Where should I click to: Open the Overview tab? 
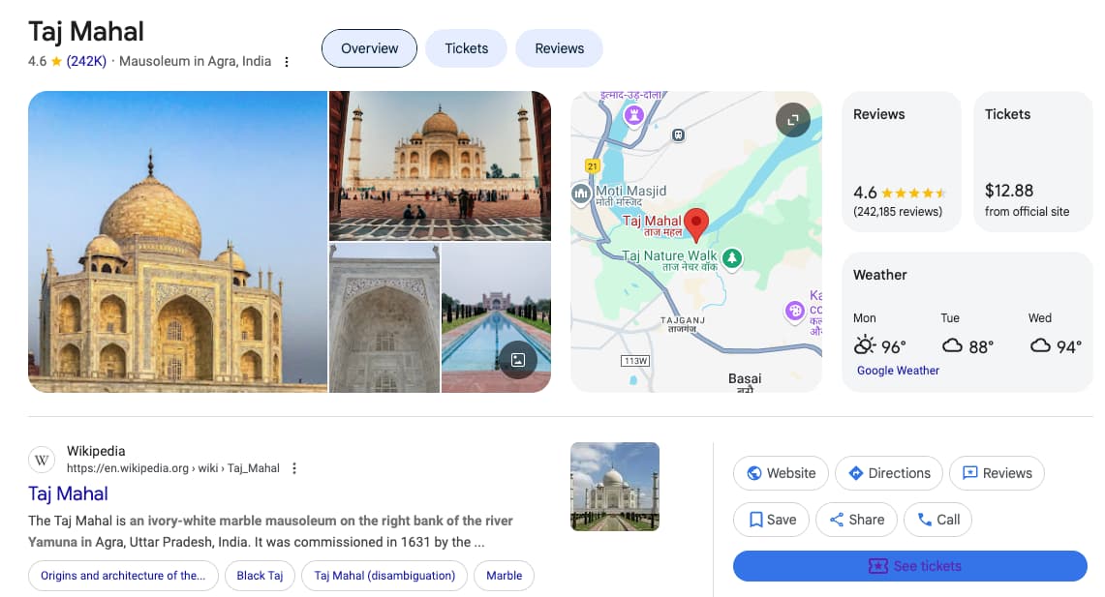coord(369,48)
